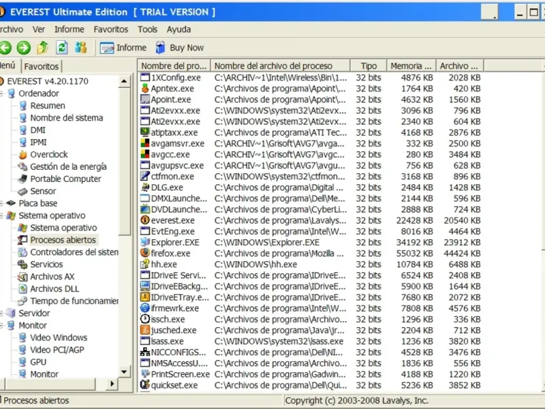Select Tiempo de funcionamiento tree item
This screenshot has height=409, width=545.
point(74,301)
